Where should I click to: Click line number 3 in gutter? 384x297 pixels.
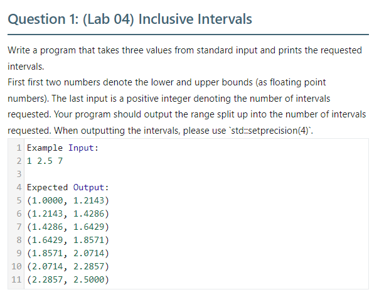(x=19, y=174)
